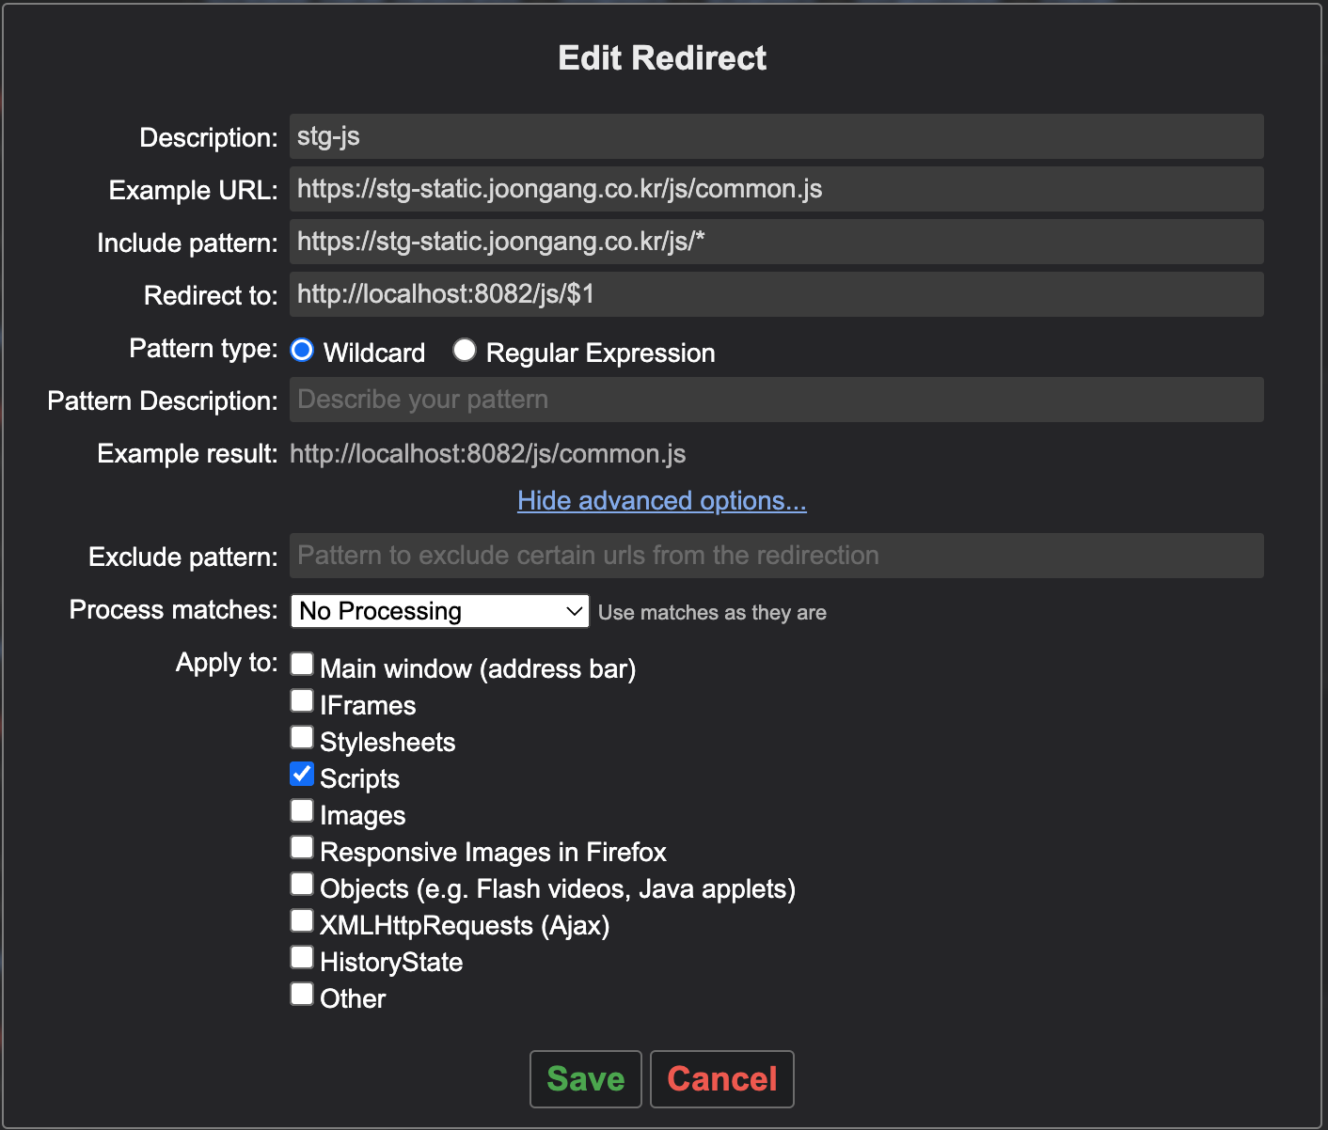The width and height of the screenshot is (1328, 1130).
Task: Check the Stylesheets option
Action: coord(302,737)
